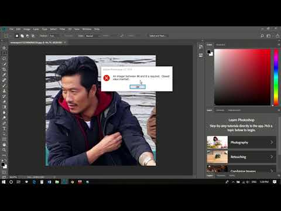Enable Add to selection mode

(22, 36)
